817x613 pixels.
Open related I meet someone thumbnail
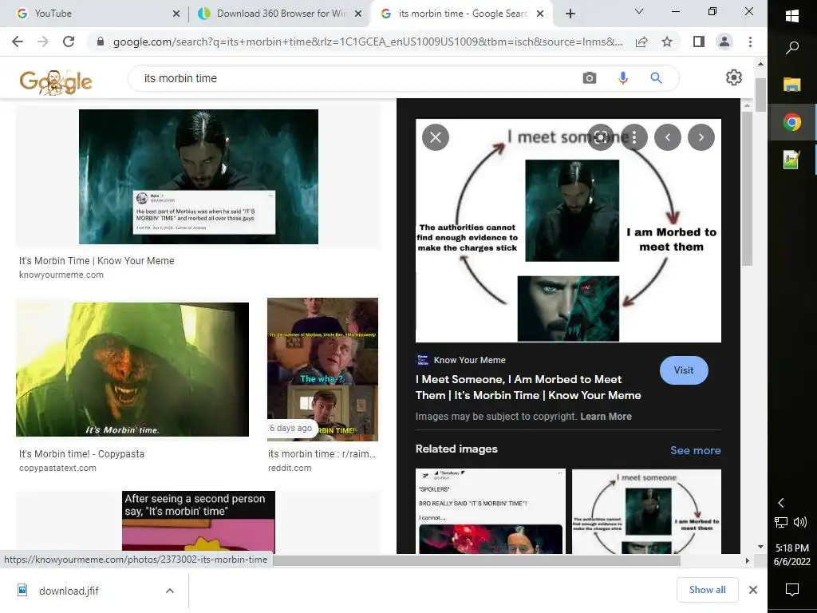646,512
